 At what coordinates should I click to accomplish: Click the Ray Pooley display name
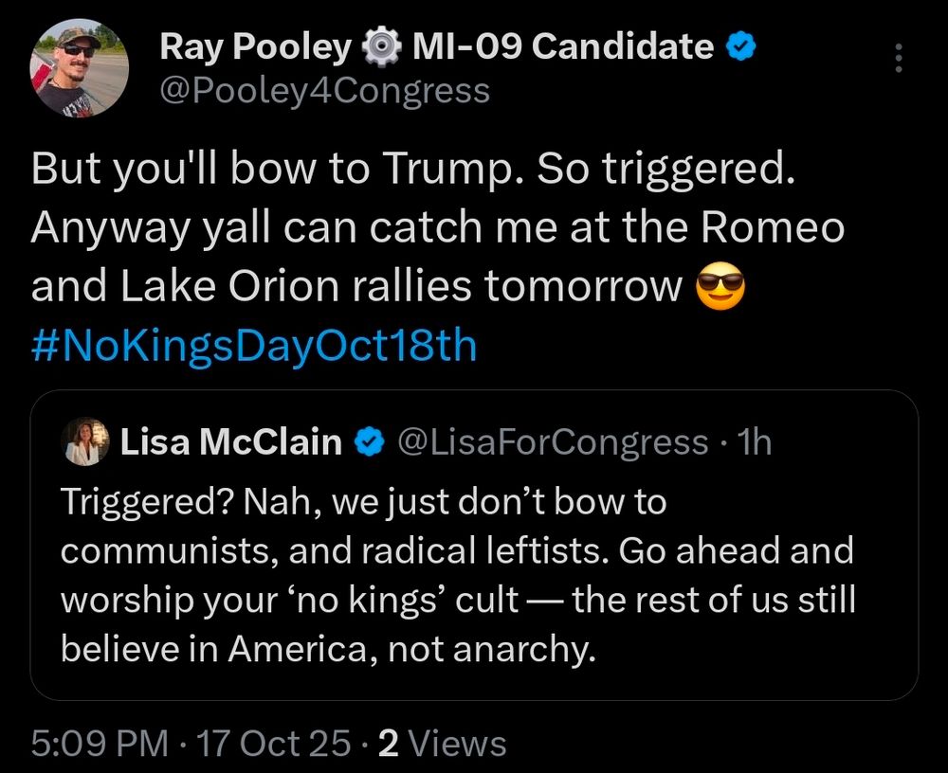(x=255, y=45)
